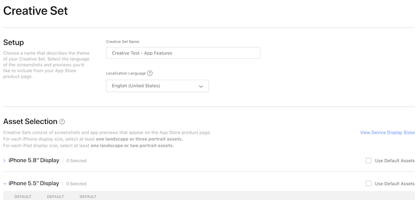Click the iPhone 5.8" Display section title
This screenshot has height=200, width=419.
click(34, 160)
